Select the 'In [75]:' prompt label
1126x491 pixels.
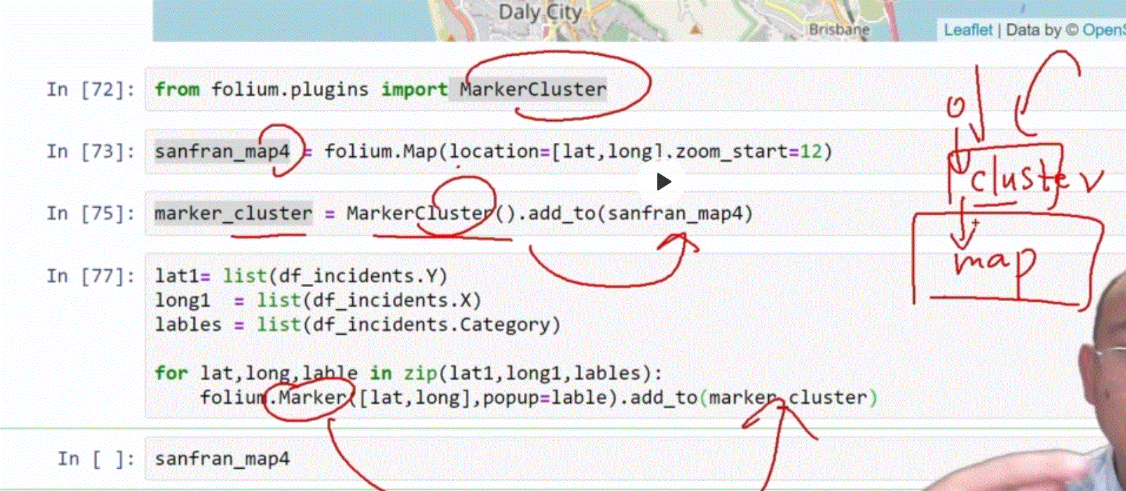coord(91,213)
